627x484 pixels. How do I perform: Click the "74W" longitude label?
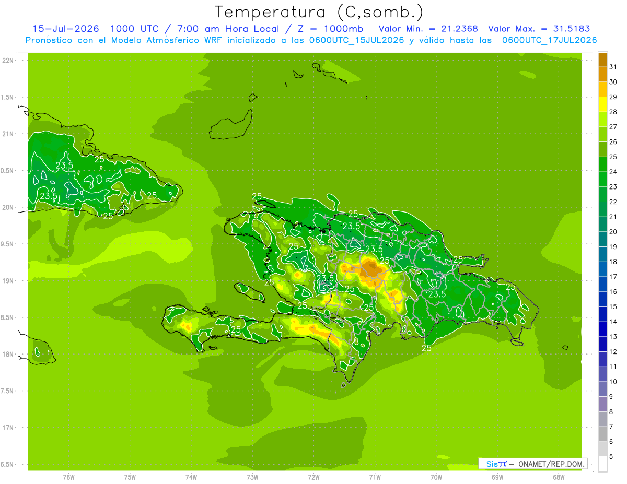(191, 477)
